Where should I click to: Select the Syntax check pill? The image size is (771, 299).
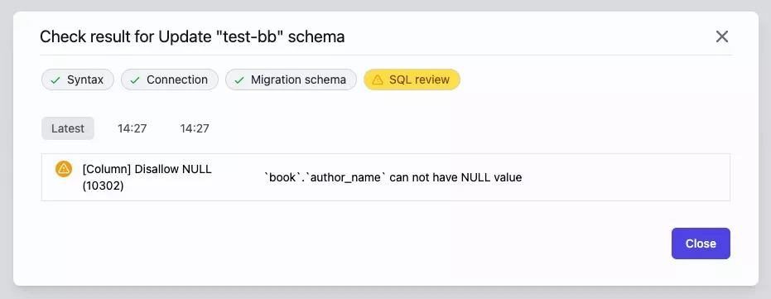click(x=78, y=80)
